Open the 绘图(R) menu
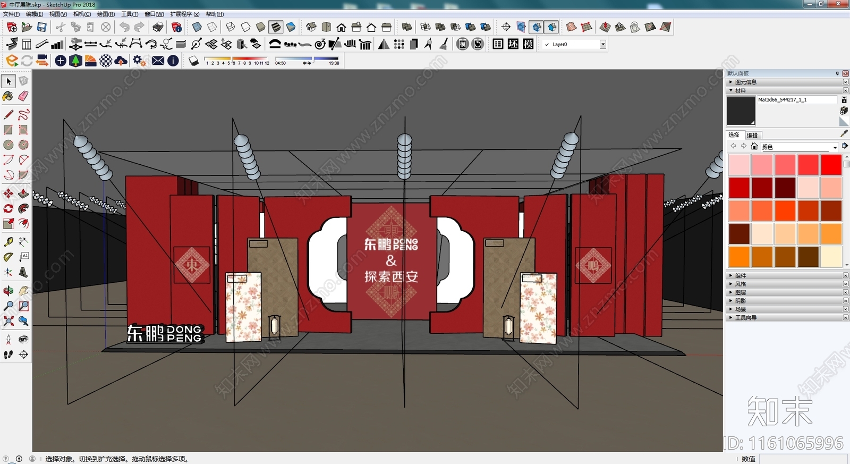Screen dimensions: 850x464 coord(106,14)
